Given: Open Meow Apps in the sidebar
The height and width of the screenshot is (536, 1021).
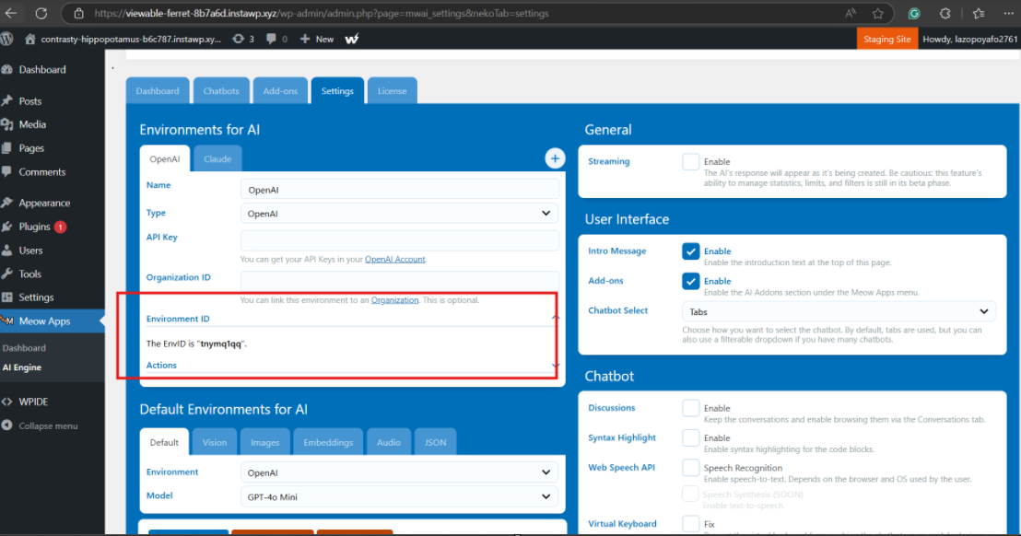Looking at the screenshot, I should point(44,321).
